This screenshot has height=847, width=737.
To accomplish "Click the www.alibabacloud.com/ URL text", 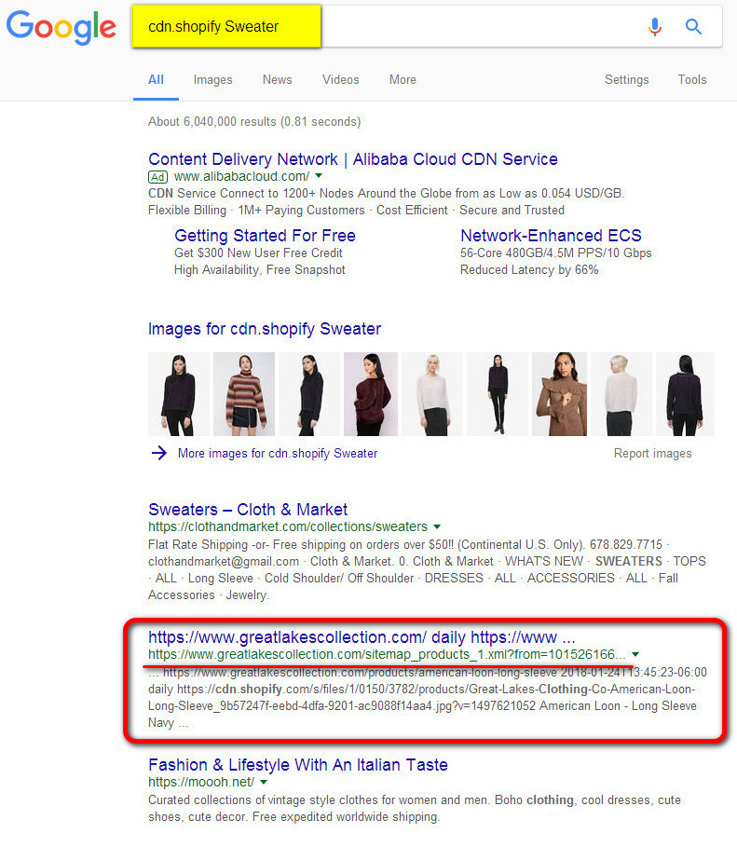I will [241, 176].
